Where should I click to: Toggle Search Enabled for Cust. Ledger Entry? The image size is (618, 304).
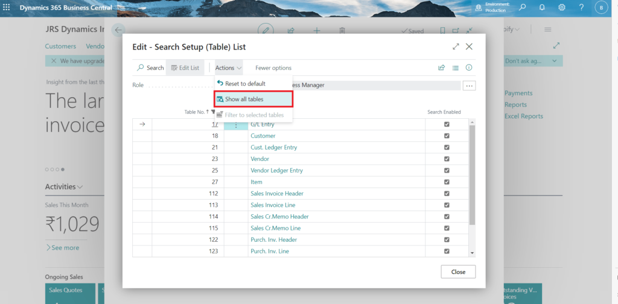tap(447, 147)
